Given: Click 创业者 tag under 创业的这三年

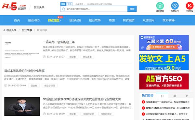Looking at the screenshot, I should click(72, 57).
